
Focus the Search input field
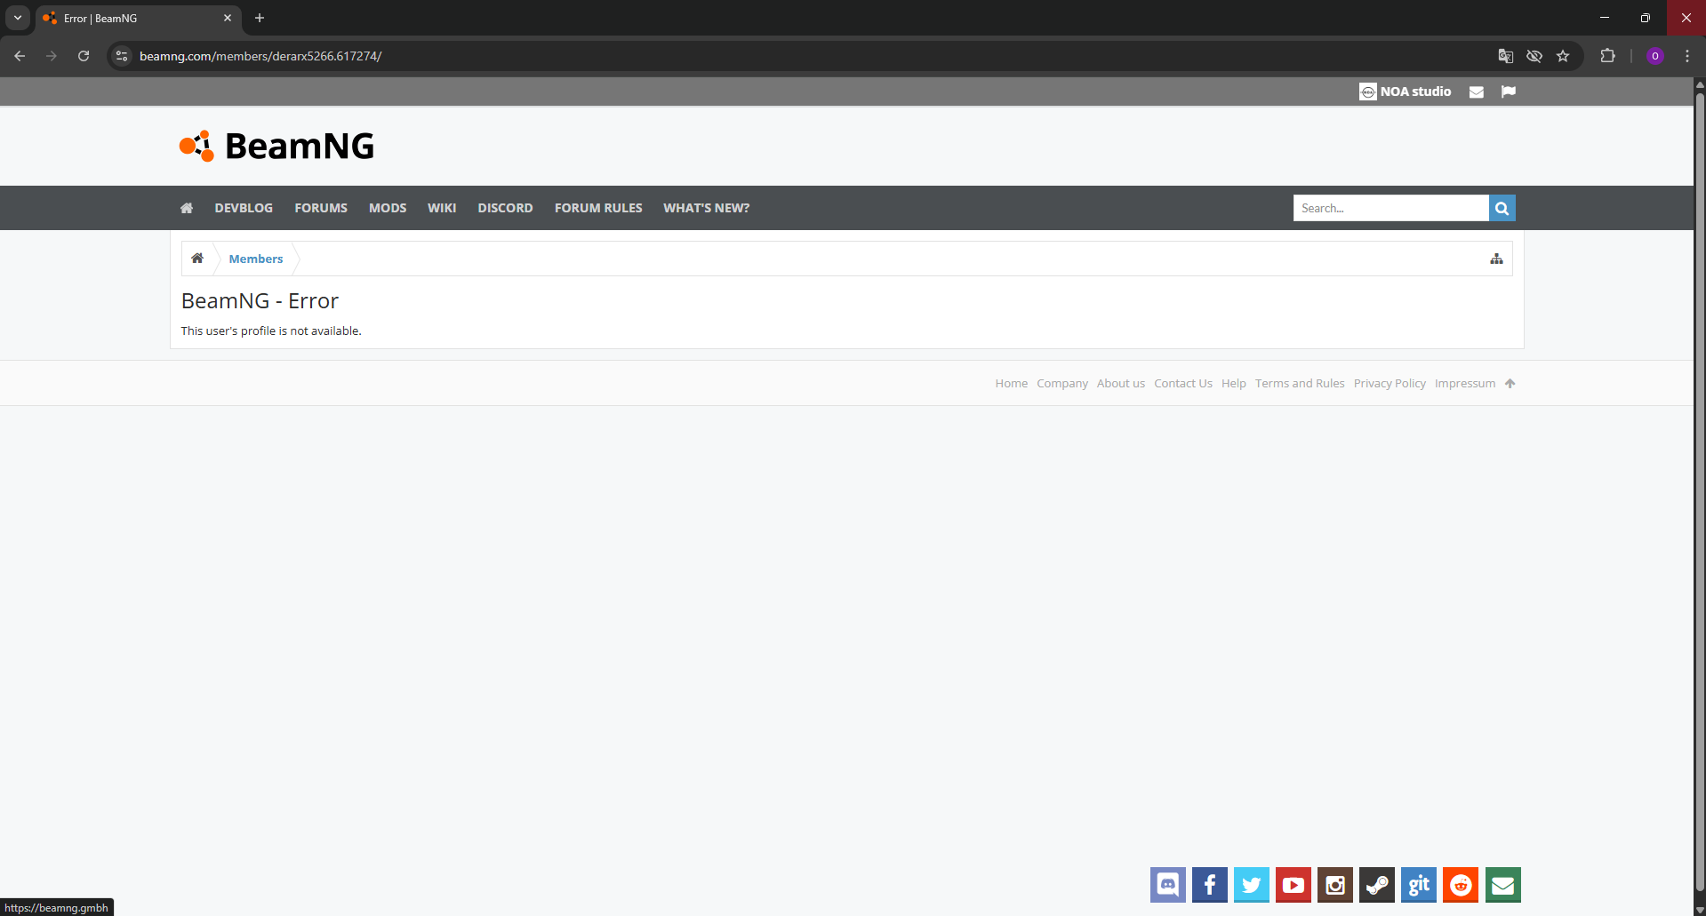tap(1390, 208)
